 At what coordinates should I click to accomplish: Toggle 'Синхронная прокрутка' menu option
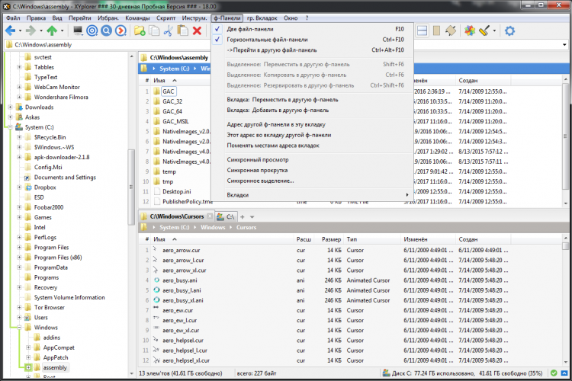(312, 170)
